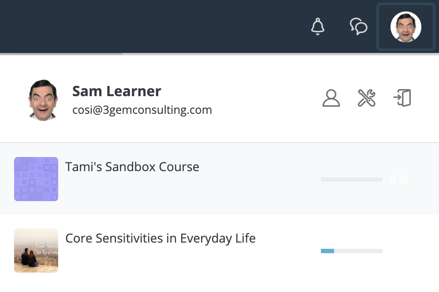Open the messages chat bubbles icon

click(x=358, y=26)
